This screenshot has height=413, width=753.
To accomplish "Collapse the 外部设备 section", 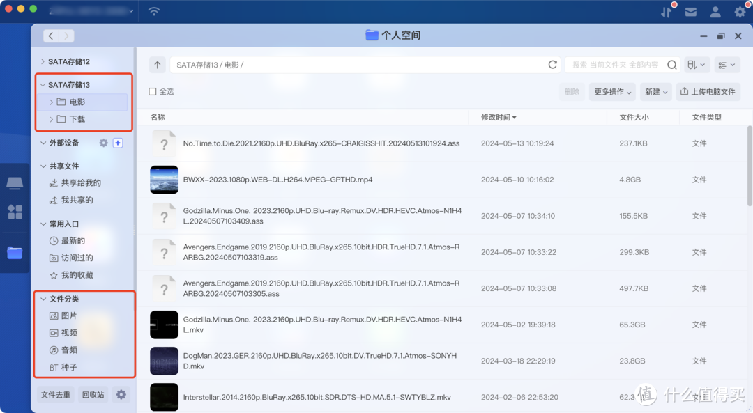I will point(43,143).
